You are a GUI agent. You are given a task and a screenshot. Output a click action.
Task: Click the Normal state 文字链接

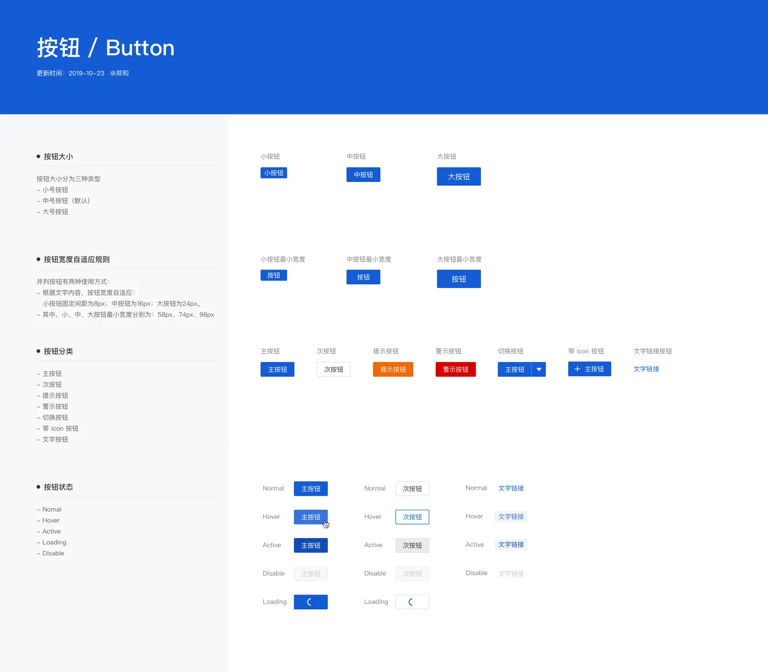tap(511, 488)
